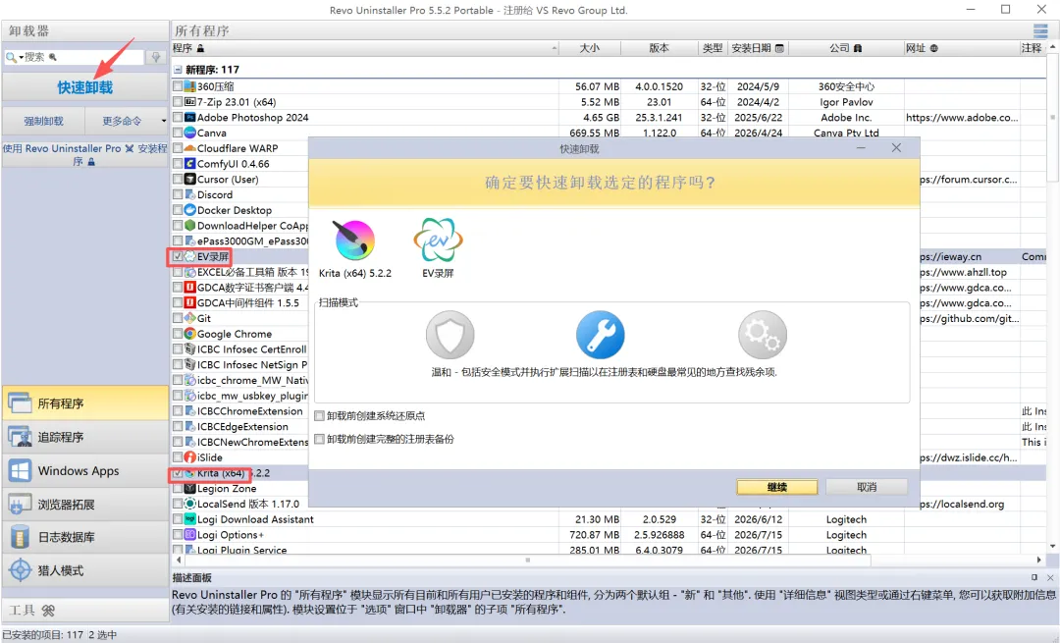
Task: Sort by 版本 column header
Action: 660,48
